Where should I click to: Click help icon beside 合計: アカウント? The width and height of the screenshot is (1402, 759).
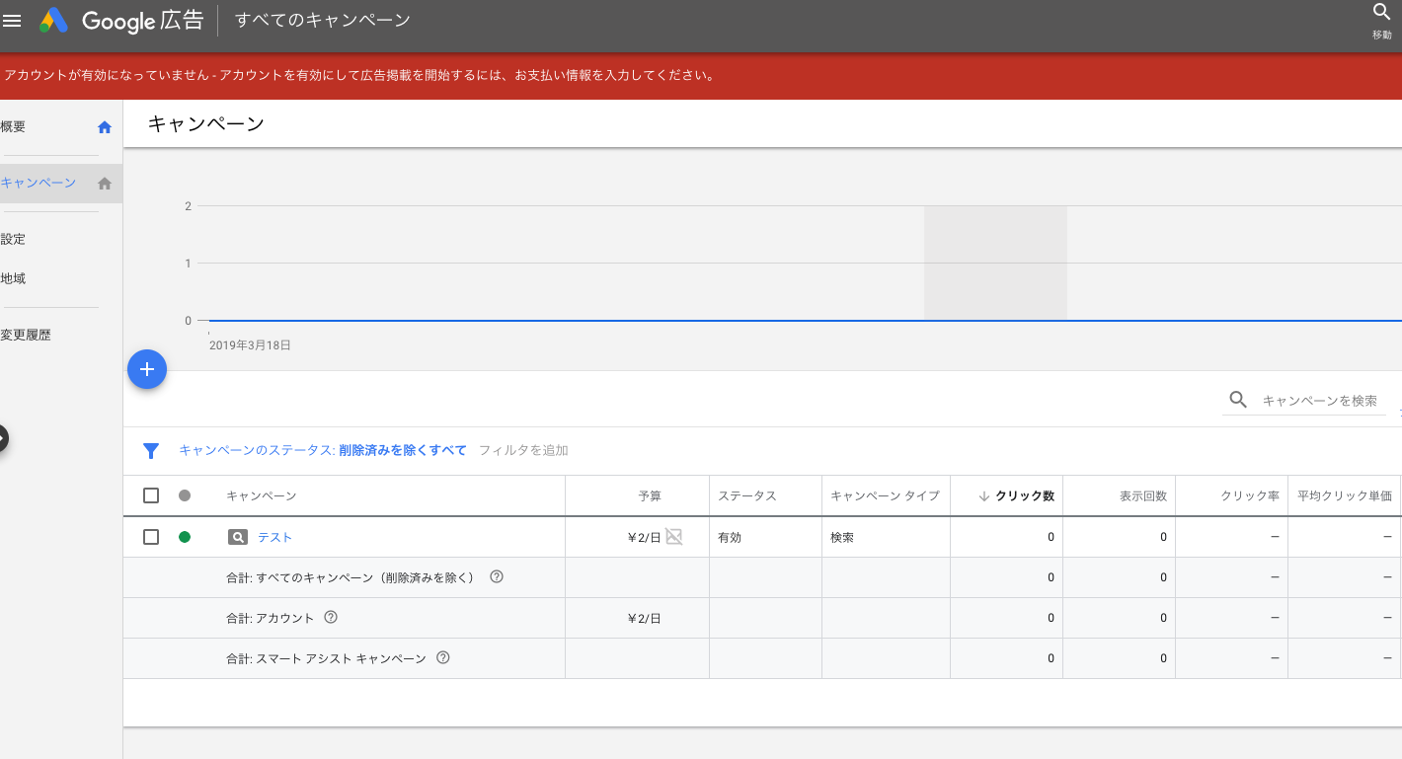tap(331, 617)
